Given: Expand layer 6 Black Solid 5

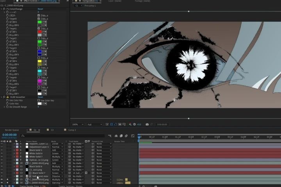Looking at the screenshot, I should [14, 150].
